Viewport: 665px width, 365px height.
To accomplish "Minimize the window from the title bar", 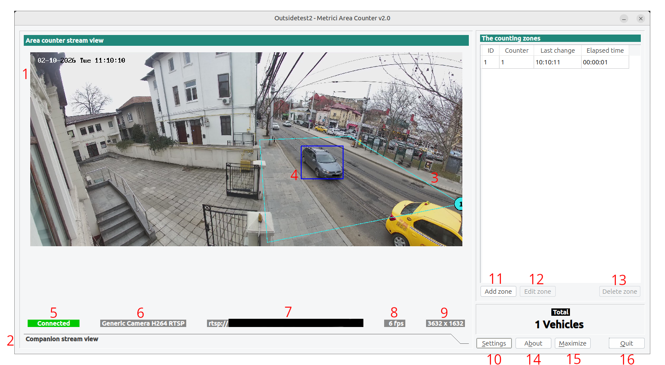I will [x=624, y=19].
